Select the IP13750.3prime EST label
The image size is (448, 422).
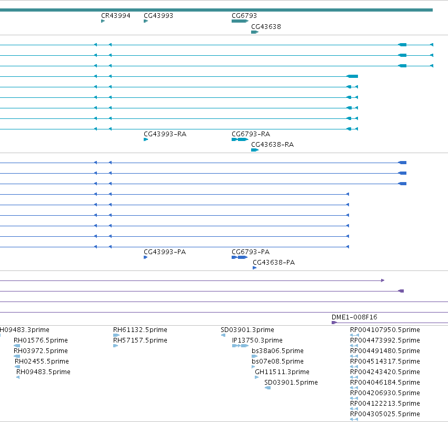(x=257, y=340)
